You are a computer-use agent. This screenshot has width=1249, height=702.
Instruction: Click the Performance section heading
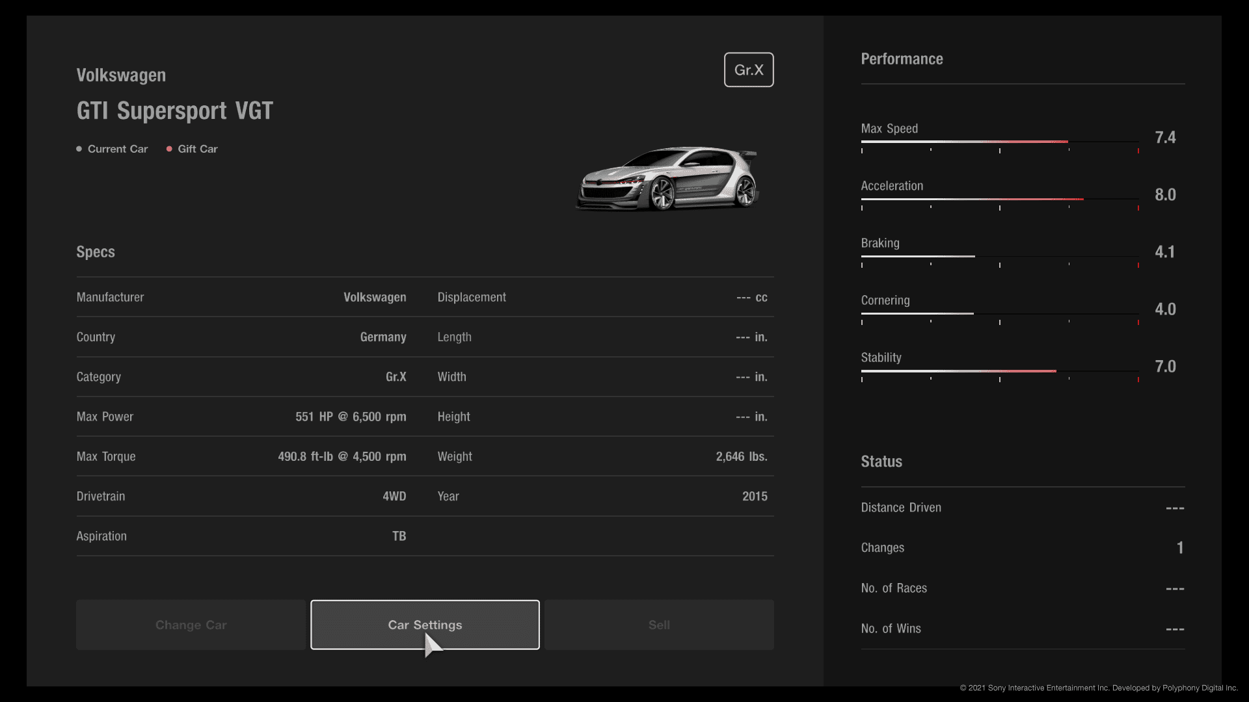pyautogui.click(x=902, y=59)
